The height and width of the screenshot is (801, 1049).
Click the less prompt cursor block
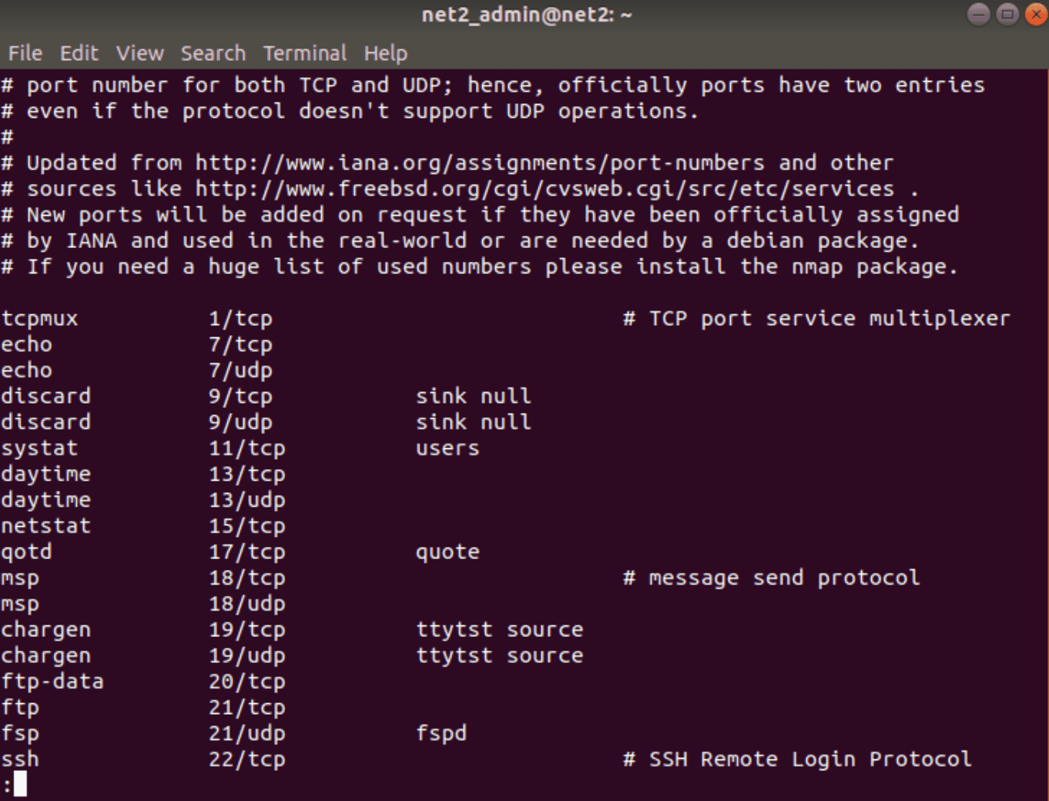pos(20,784)
